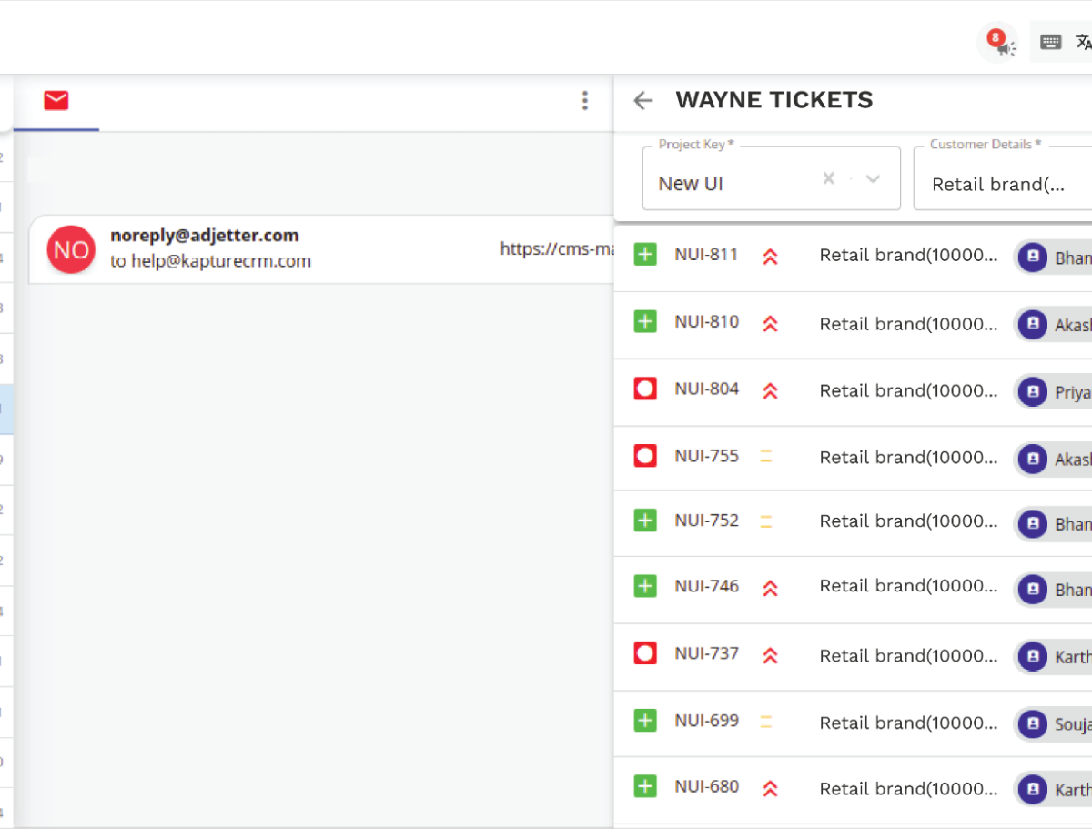Click high priority arrows on NUI-804
Image resolution: width=1092 pixels, height=829 pixels.
(770, 390)
